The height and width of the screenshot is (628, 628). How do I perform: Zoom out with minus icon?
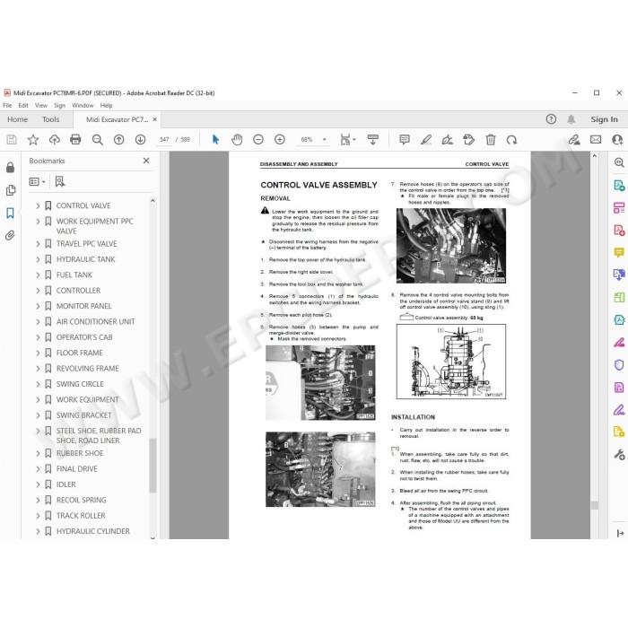tap(258, 139)
